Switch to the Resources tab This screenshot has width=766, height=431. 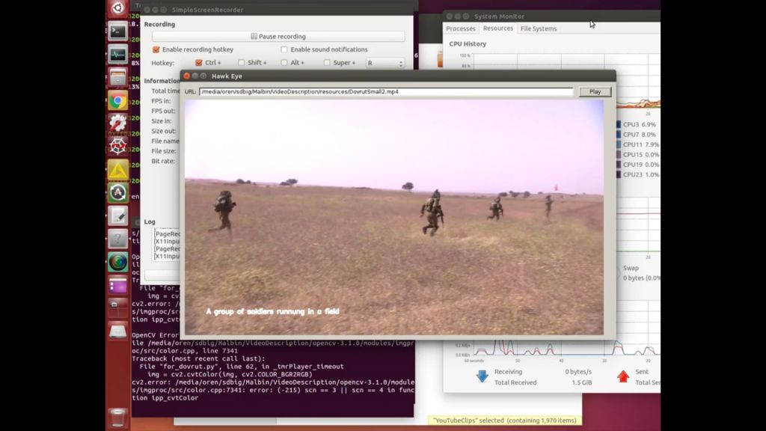[497, 28]
